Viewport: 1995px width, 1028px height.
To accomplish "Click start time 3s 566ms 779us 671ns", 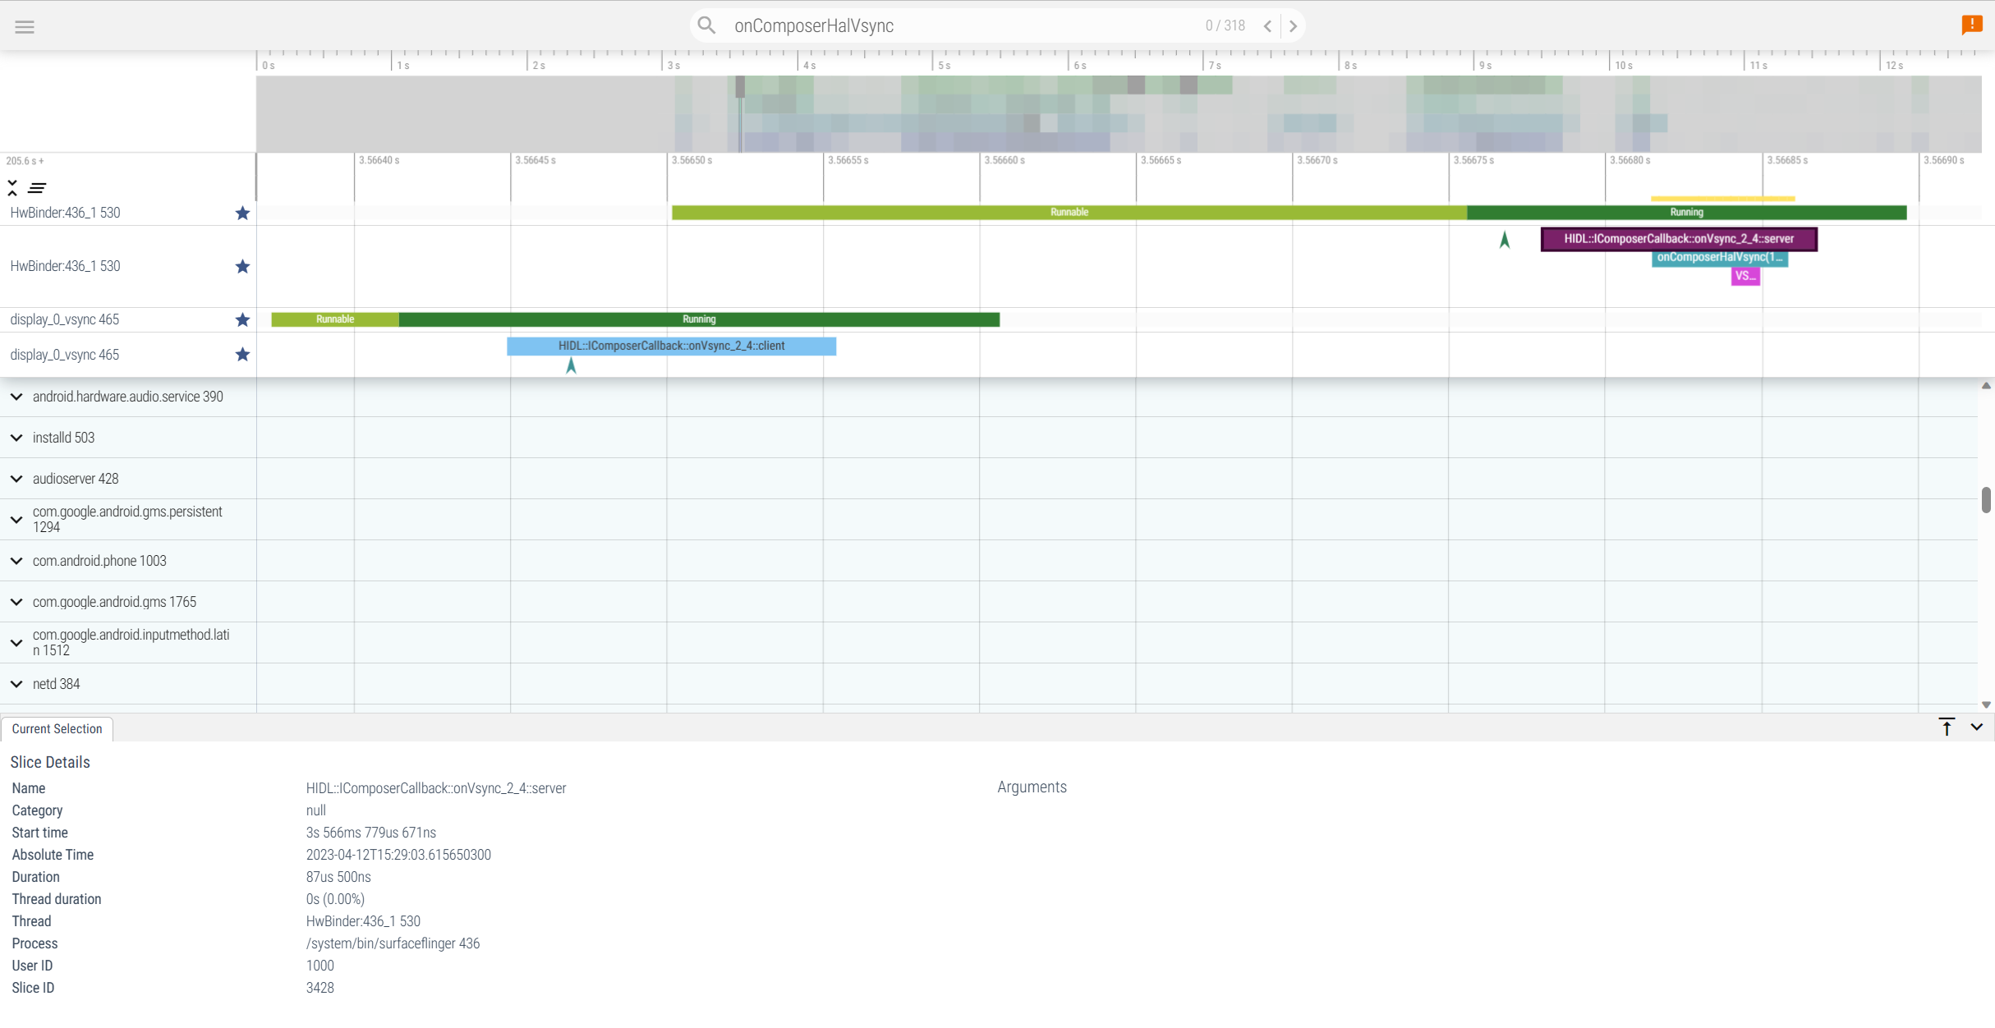I will click(x=371, y=833).
